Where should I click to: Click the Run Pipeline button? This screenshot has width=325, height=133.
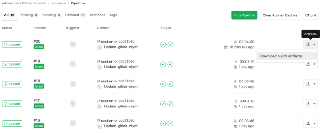coord(244,15)
